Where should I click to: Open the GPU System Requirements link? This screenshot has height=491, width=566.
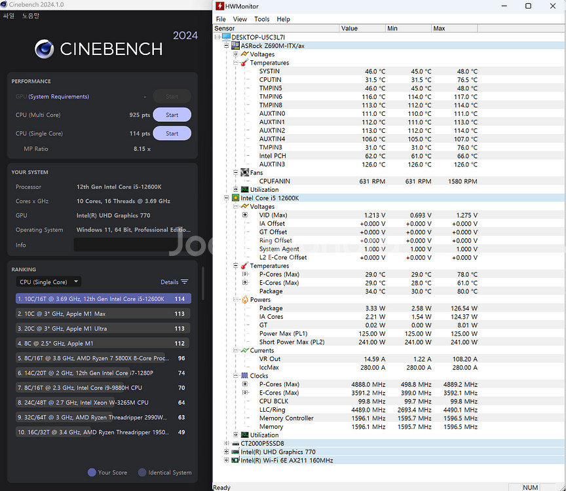click(58, 96)
